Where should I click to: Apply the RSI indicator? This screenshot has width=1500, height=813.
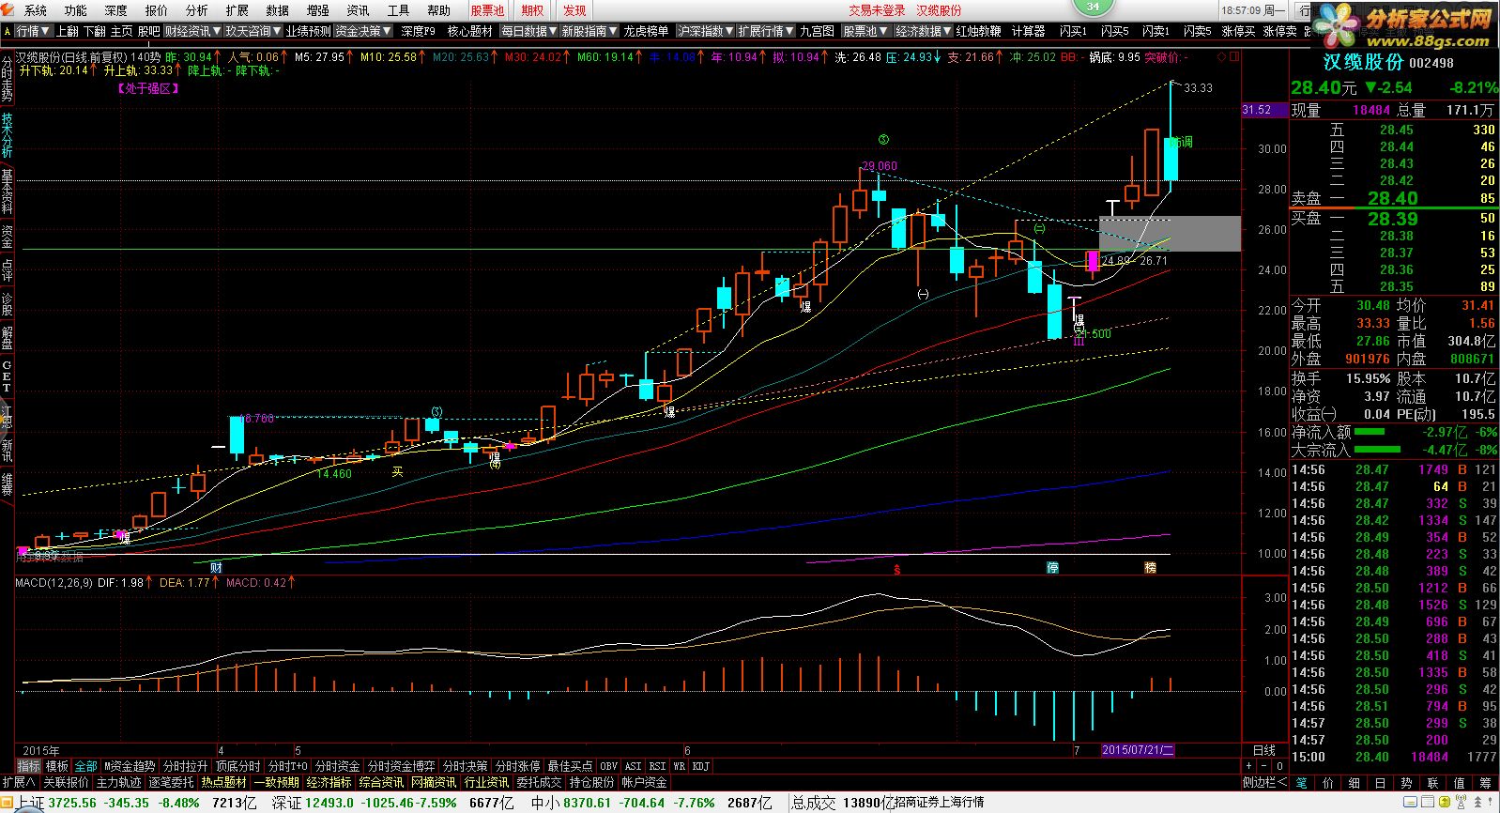(x=657, y=766)
